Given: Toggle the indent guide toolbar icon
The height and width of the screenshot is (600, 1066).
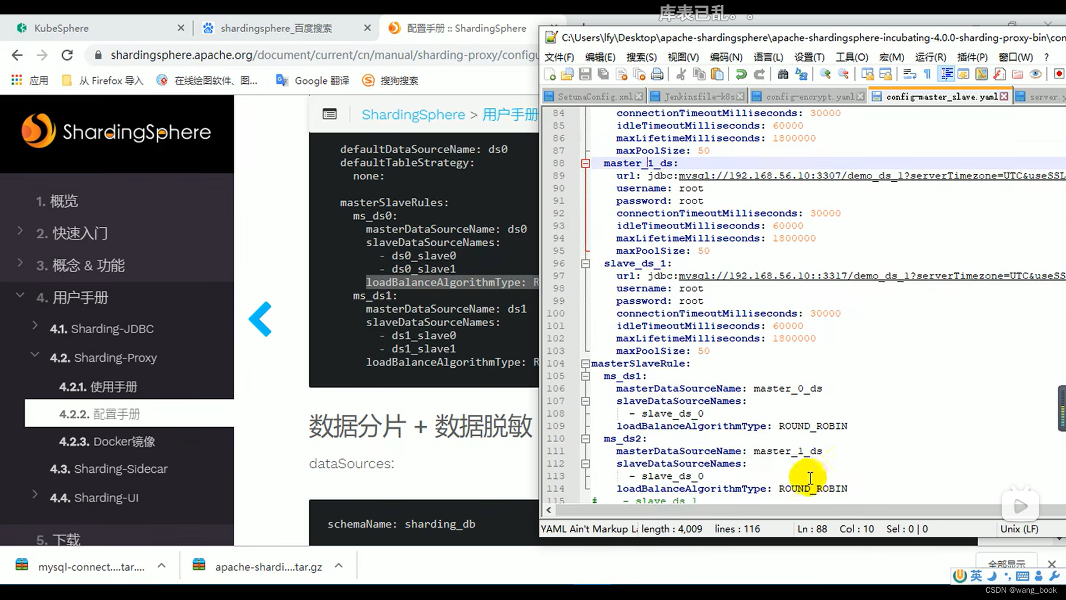Looking at the screenshot, I should point(946,74).
